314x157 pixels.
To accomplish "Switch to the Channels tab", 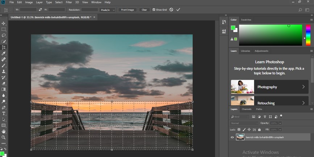I will (x=247, y=109).
